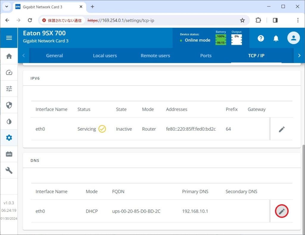Switch to the Ports tab
305x235 pixels.
coord(206,56)
